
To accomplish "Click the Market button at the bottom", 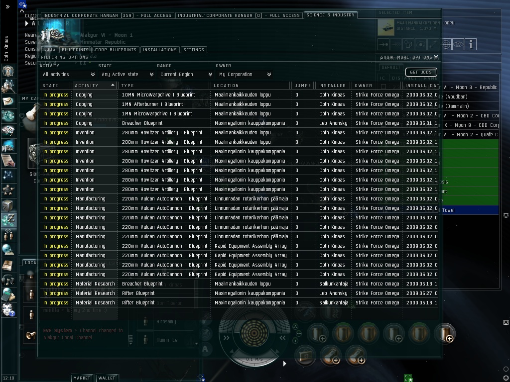I will click(x=82, y=378).
